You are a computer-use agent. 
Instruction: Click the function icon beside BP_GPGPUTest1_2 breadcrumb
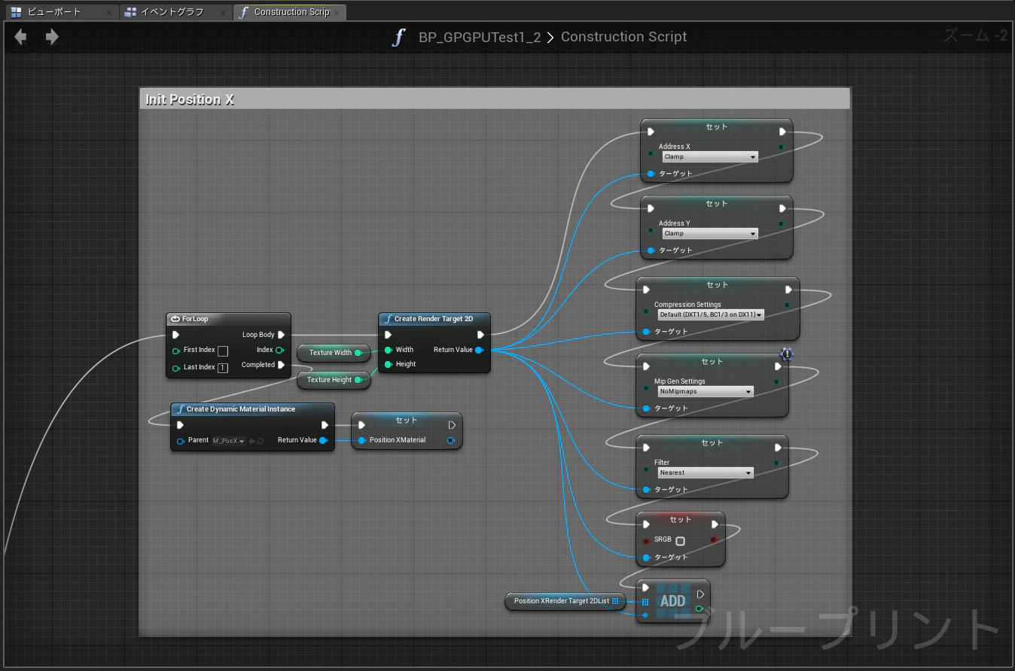pos(399,37)
